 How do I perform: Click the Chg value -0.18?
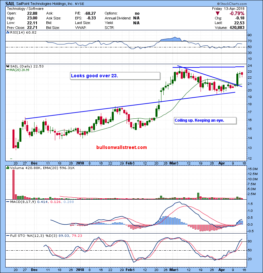pos(240,18)
